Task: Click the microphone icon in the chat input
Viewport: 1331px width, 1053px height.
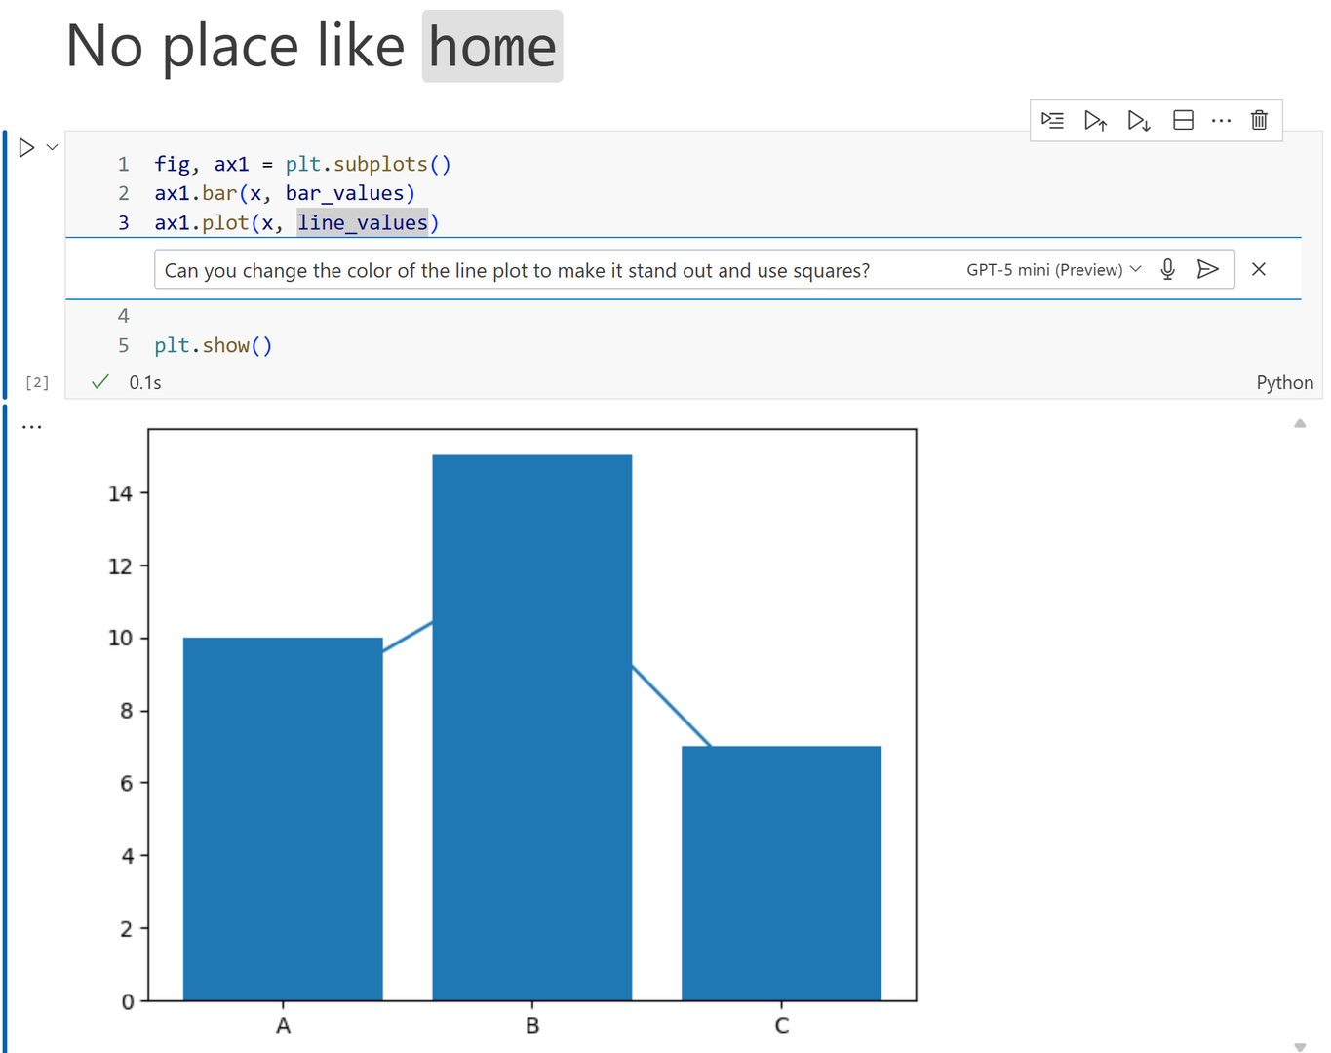Action: 1167,269
